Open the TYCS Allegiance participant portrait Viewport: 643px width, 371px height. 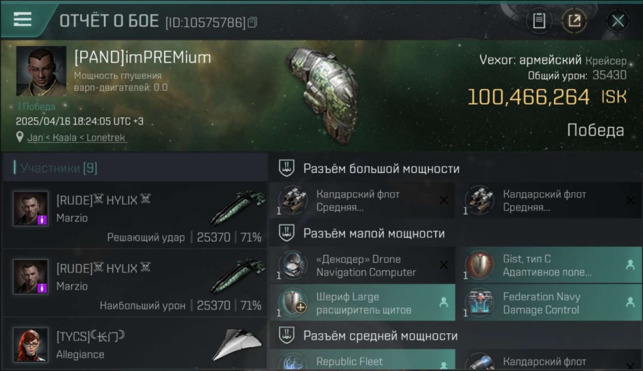(31, 344)
